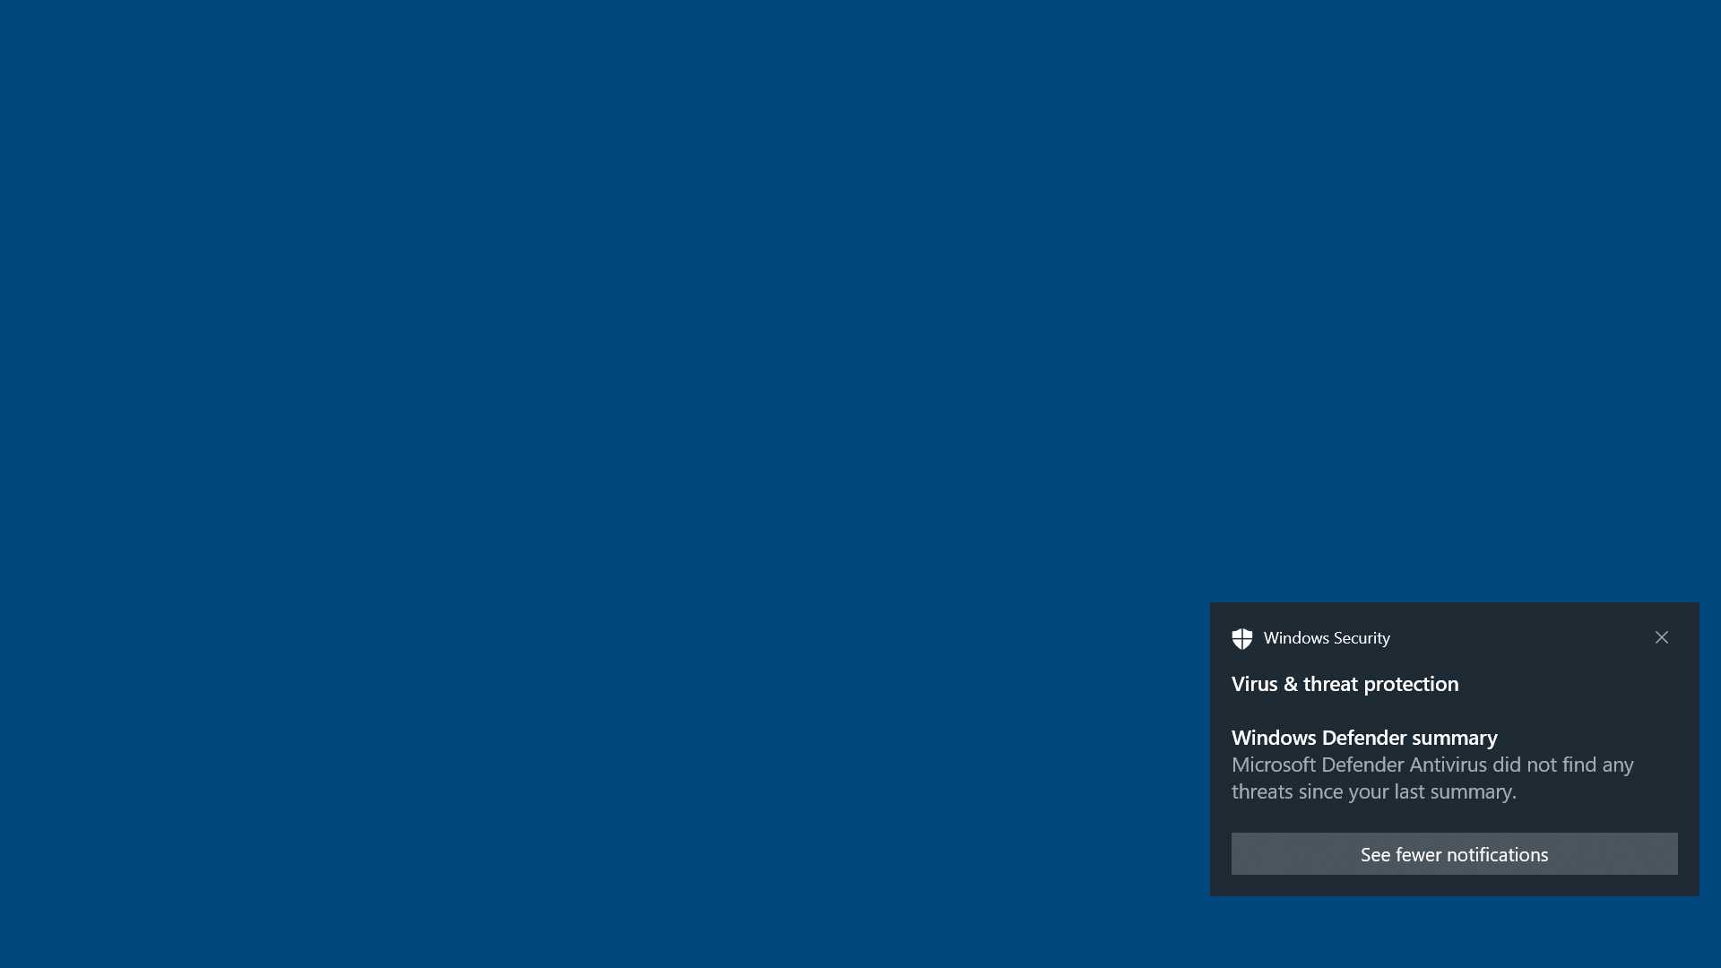Image resolution: width=1721 pixels, height=968 pixels.
Task: Click the Windows Defender summary title
Action: 1364,738
